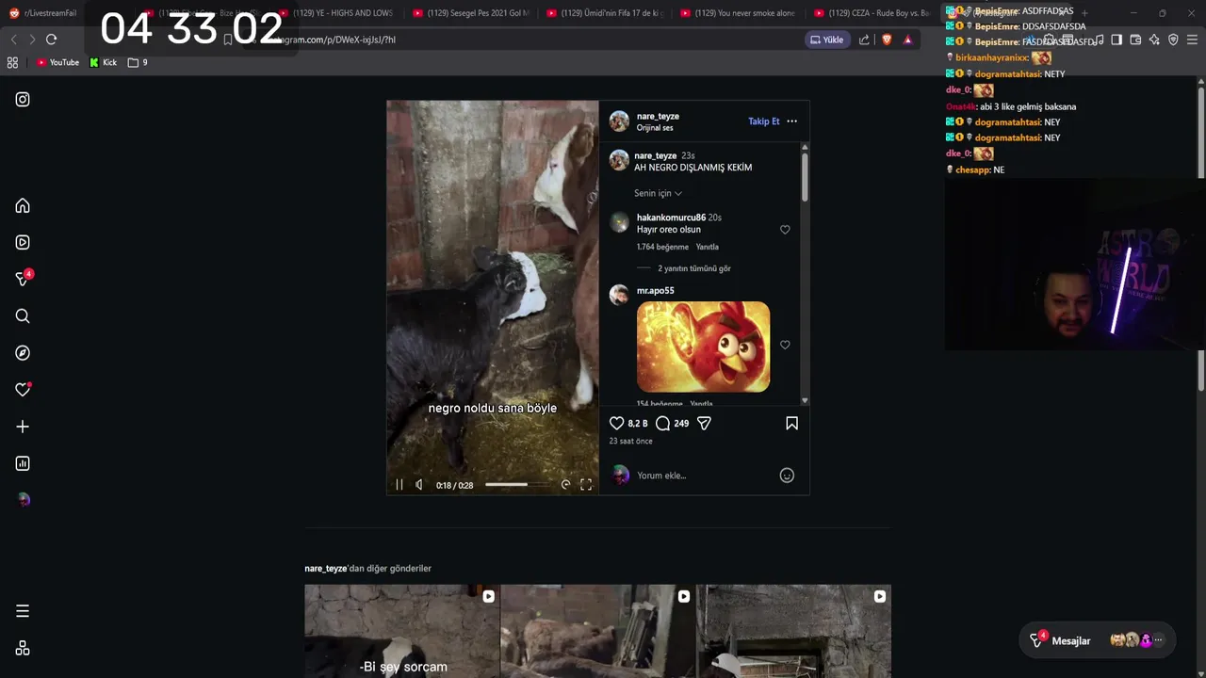This screenshot has height=678, width=1206.
Task: Share the post with paper plane icon
Action: pos(704,423)
